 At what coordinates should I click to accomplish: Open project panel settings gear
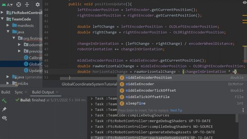pyautogui.click(x=37, y=5)
